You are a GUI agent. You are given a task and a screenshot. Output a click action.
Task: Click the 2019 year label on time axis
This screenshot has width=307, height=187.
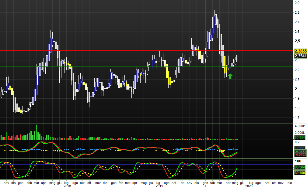coord(159,185)
